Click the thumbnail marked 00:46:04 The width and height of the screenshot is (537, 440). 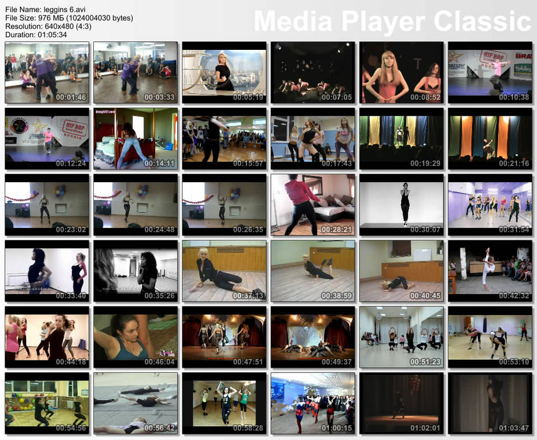pyautogui.click(x=136, y=337)
